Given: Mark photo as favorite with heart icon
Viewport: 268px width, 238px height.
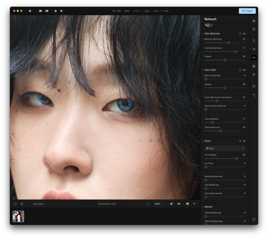Looking at the screenshot, I should click(16, 204).
